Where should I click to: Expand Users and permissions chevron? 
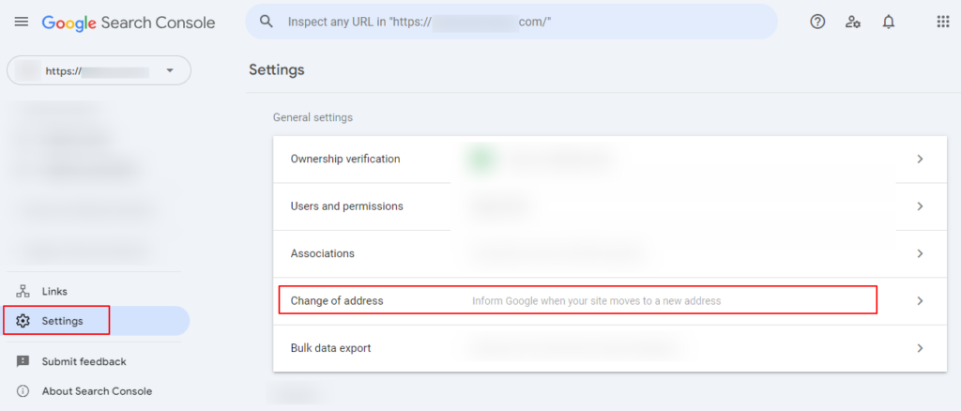[x=920, y=206]
